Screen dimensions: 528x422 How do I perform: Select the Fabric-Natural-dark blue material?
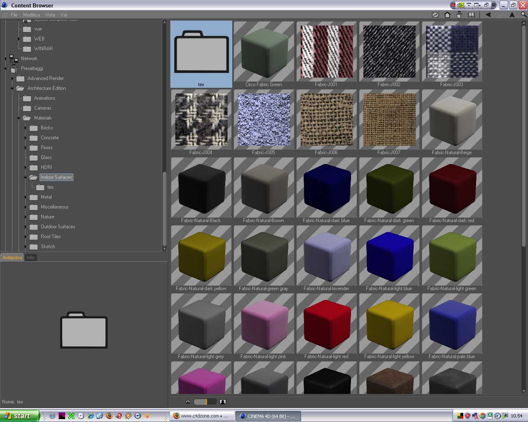(x=327, y=190)
